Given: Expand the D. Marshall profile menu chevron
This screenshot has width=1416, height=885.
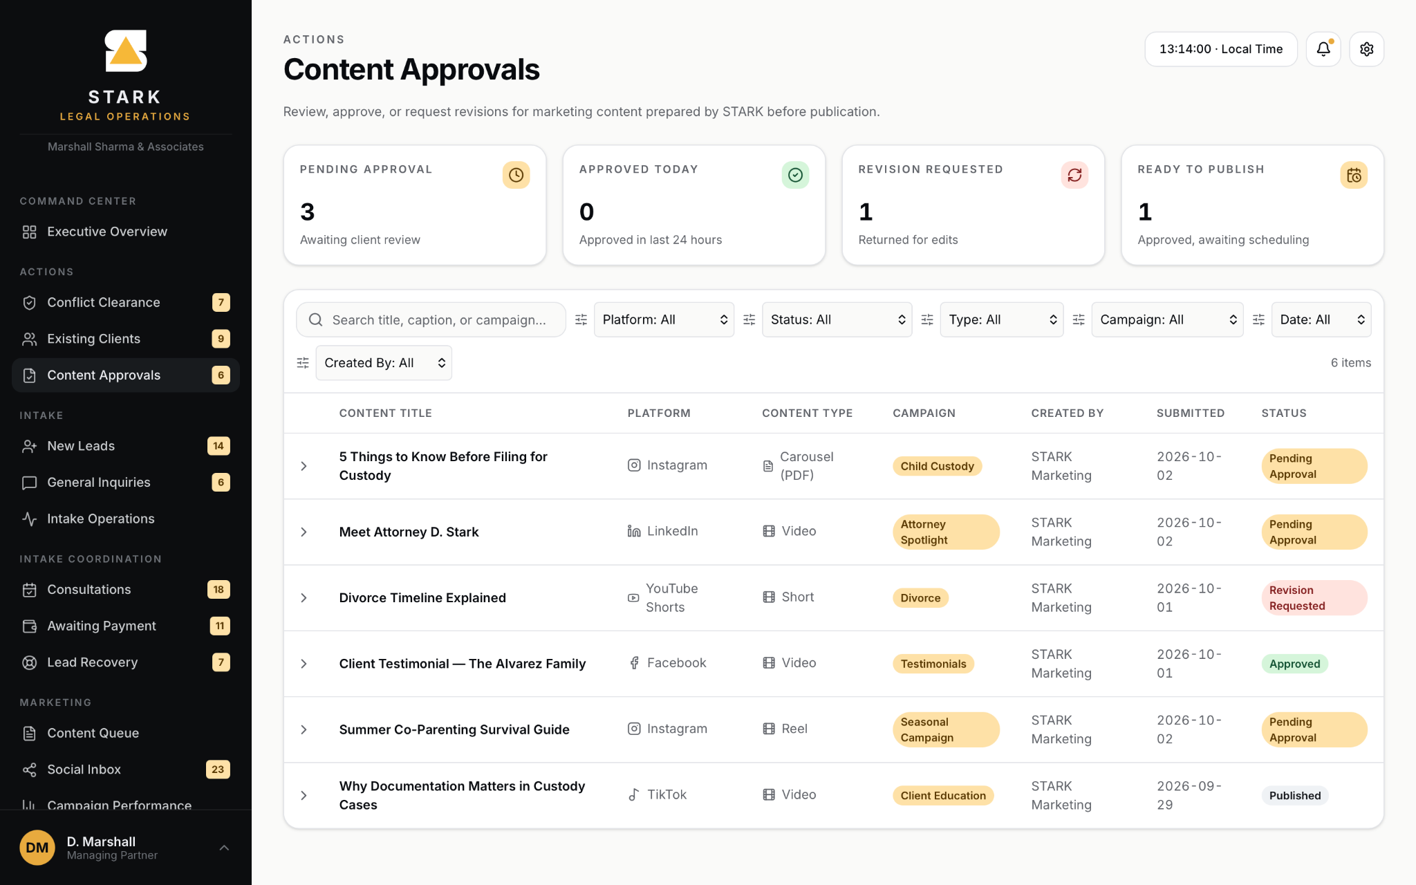Looking at the screenshot, I should 224,848.
